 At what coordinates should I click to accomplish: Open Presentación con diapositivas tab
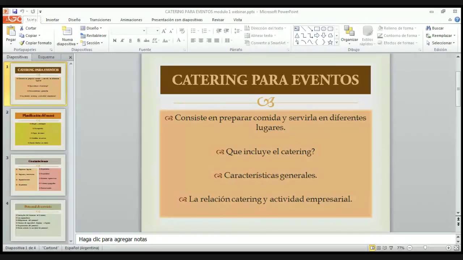click(x=177, y=20)
